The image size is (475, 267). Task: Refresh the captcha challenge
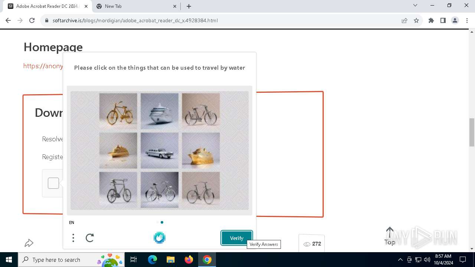90,238
